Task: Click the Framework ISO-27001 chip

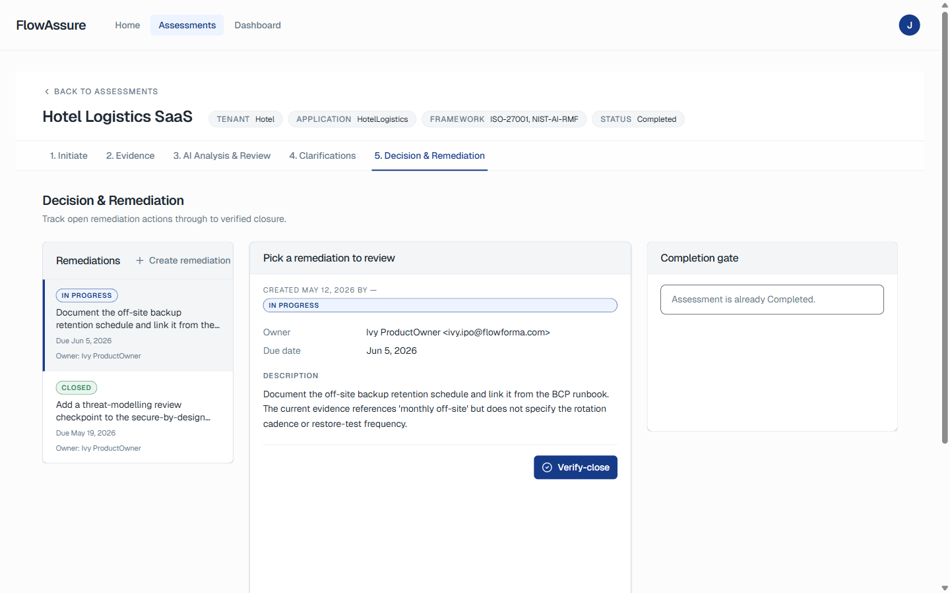Action: (504, 119)
